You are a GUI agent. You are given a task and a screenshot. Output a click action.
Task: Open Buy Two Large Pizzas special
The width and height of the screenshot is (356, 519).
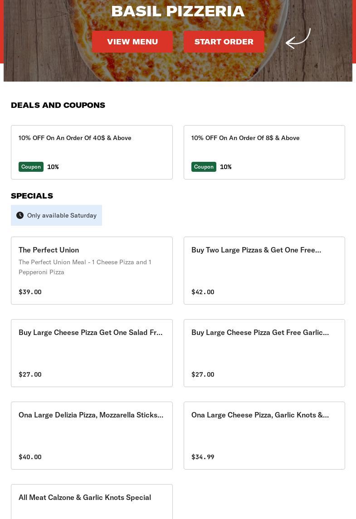264,270
